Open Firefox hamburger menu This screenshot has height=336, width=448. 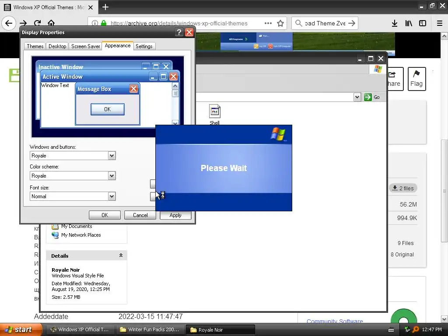(x=440, y=23)
